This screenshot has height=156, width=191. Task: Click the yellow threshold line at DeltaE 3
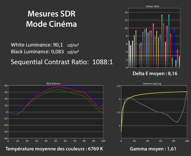154,56
